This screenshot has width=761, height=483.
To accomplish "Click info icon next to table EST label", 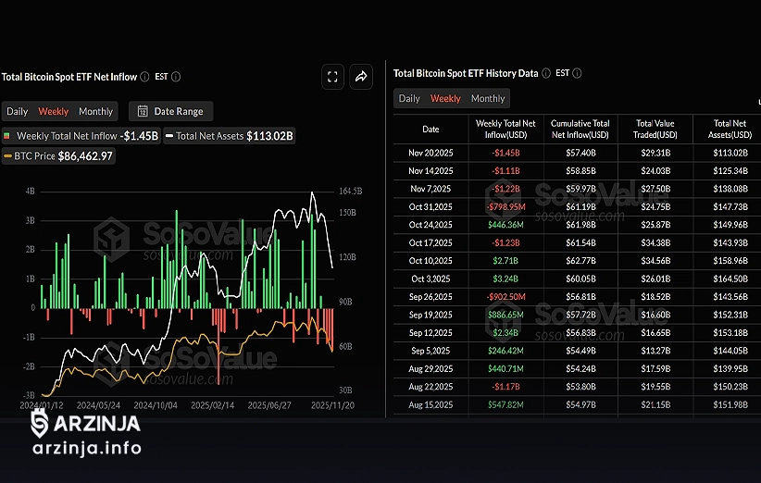I will [577, 73].
